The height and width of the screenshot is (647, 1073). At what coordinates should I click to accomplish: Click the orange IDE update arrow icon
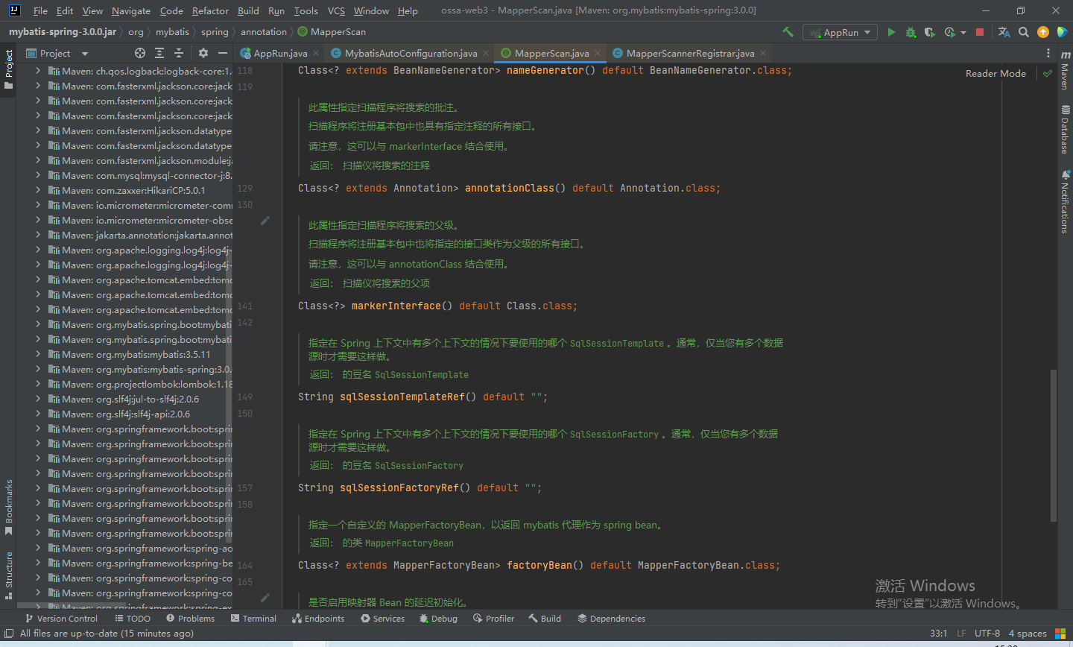coord(1043,32)
